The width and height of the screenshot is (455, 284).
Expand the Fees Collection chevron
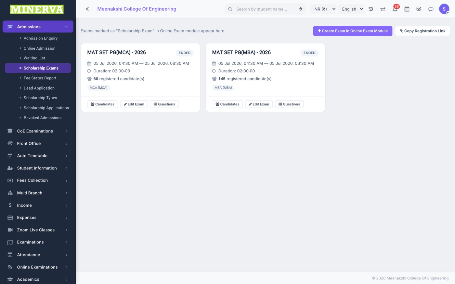pos(66,180)
